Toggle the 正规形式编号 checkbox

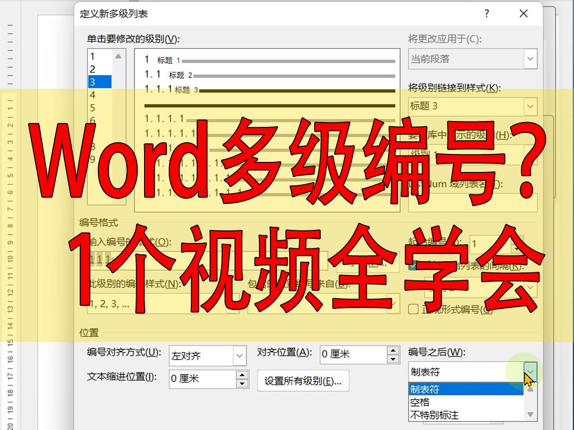pos(413,309)
